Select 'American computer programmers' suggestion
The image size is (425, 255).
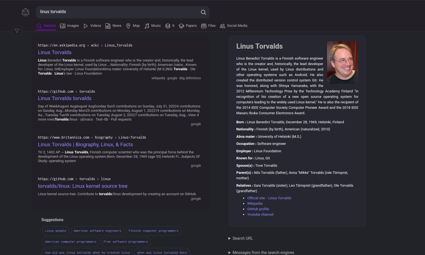point(71,242)
